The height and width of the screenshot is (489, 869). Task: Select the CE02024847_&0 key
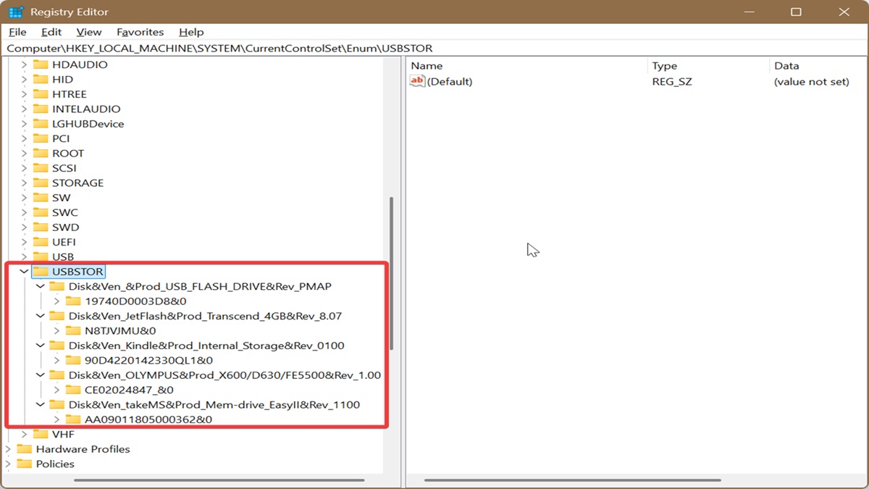(129, 390)
